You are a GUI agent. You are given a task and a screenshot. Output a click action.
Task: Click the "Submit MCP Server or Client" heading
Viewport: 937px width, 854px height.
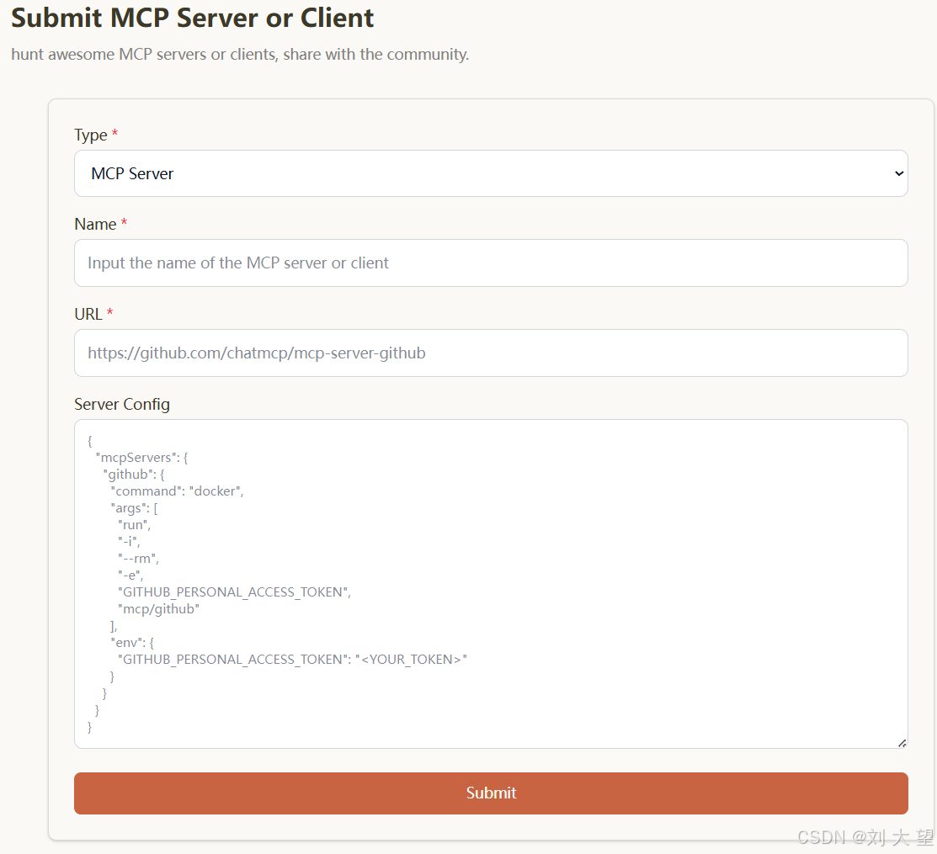[193, 18]
